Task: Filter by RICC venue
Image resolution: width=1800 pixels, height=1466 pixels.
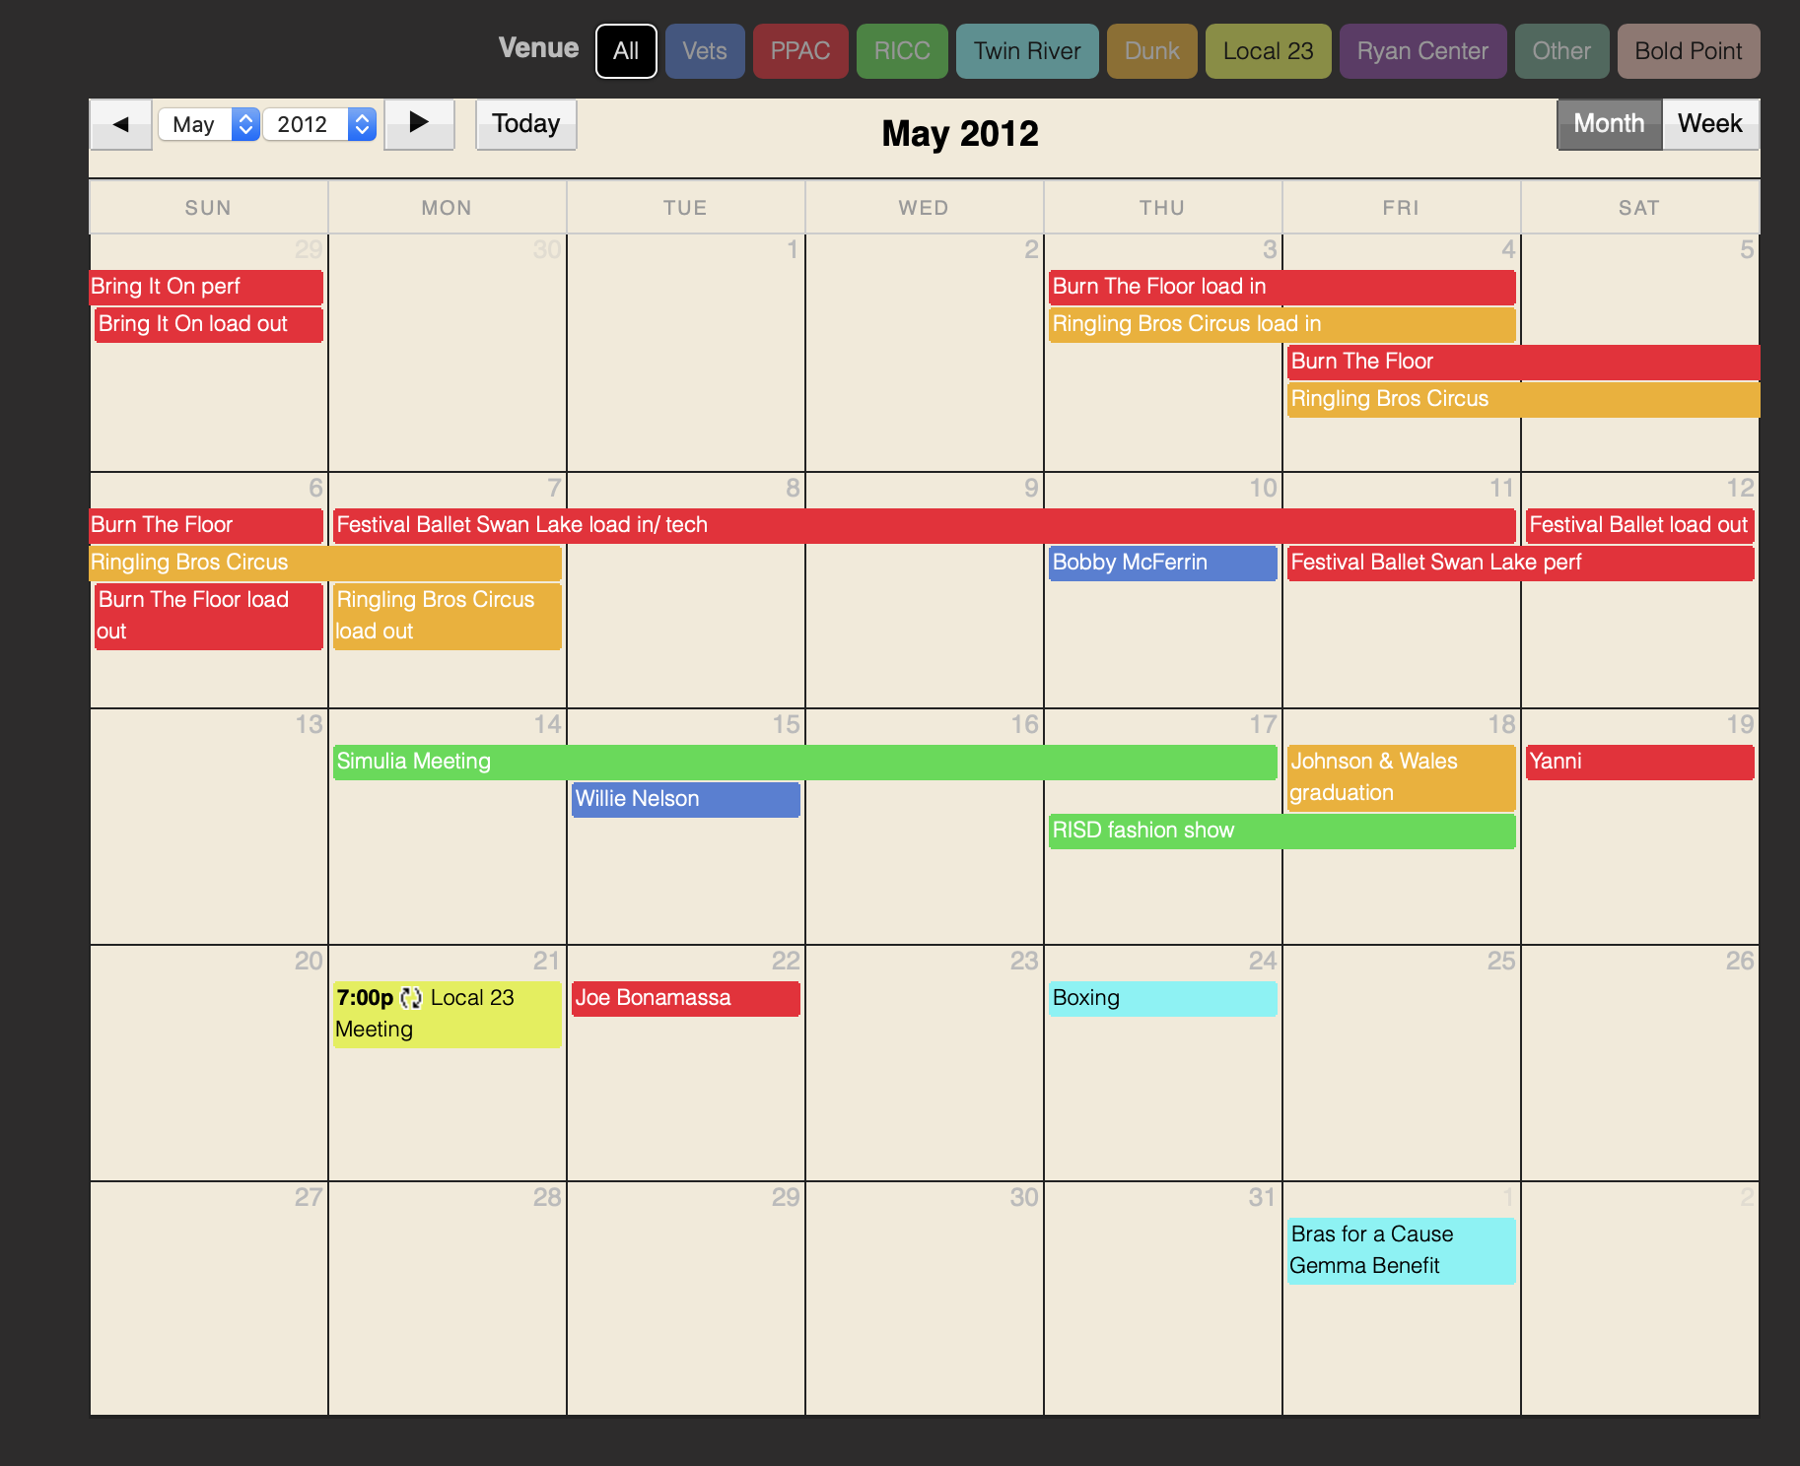Action: click(902, 51)
